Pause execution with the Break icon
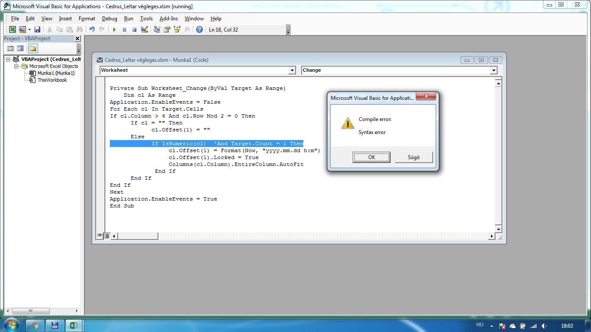Viewport: 591px width, 332px height. [124, 29]
